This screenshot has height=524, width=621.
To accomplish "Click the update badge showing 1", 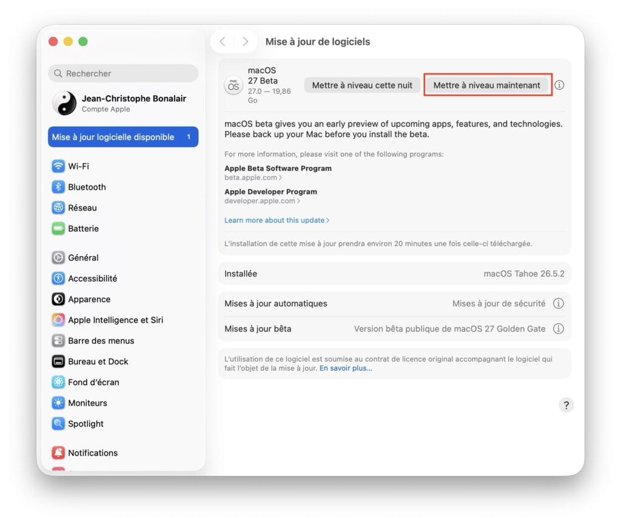I will (189, 137).
